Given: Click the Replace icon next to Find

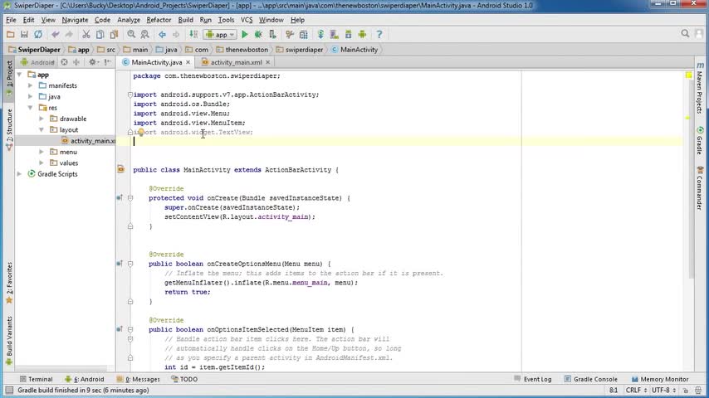Looking at the screenshot, I should pos(144,34).
